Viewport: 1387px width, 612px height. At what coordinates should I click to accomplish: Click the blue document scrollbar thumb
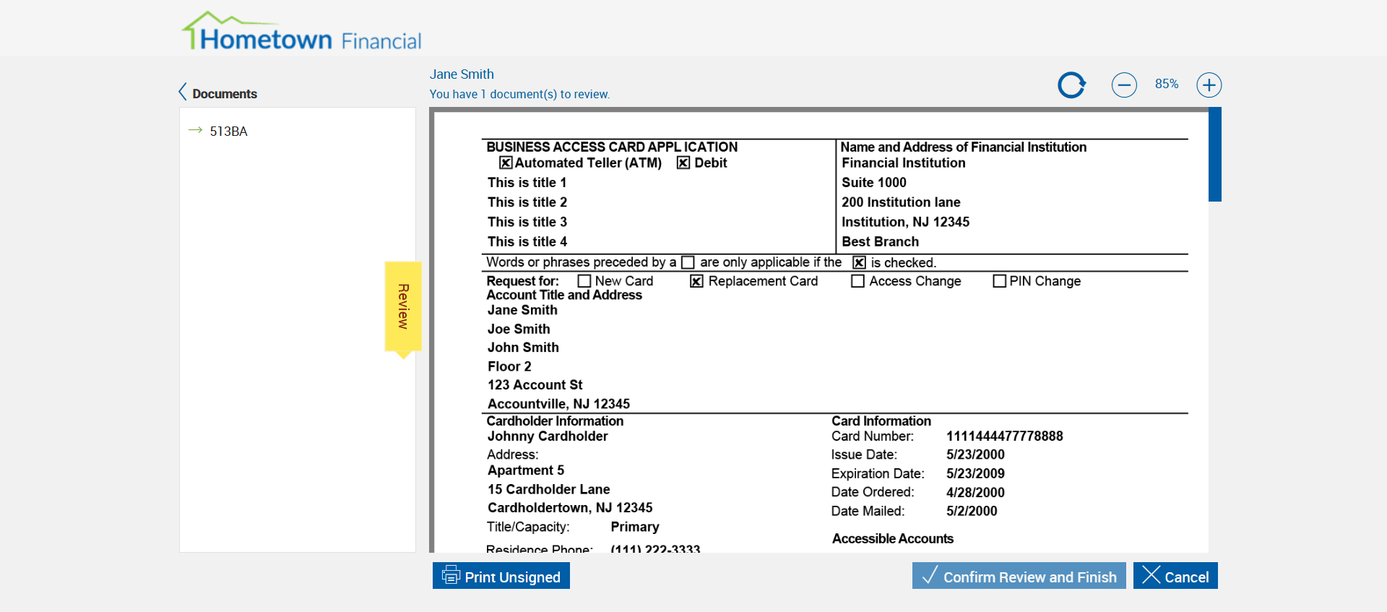click(1215, 154)
